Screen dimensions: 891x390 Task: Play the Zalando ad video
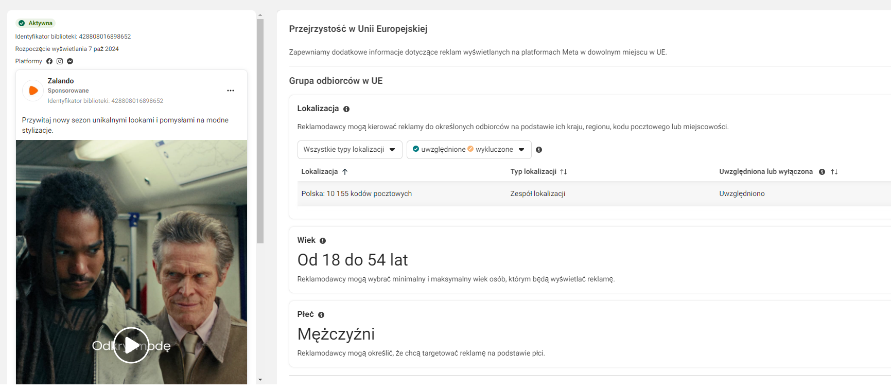(x=131, y=345)
